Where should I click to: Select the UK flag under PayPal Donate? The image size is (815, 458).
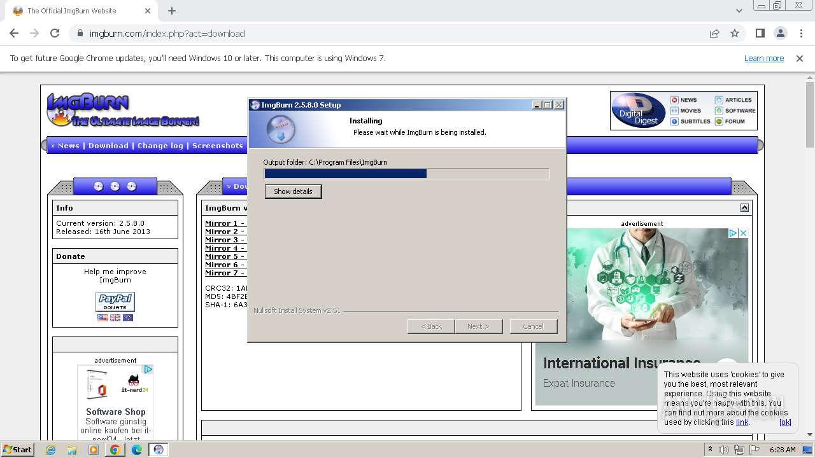coord(115,317)
